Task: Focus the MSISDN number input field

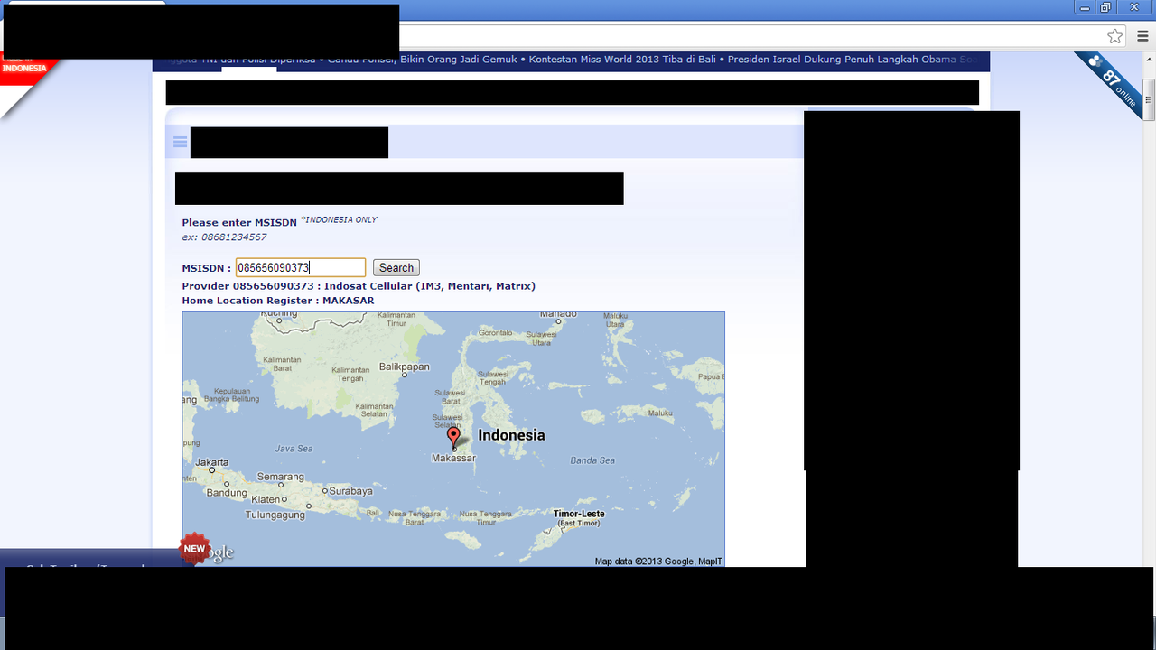Action: click(x=301, y=267)
